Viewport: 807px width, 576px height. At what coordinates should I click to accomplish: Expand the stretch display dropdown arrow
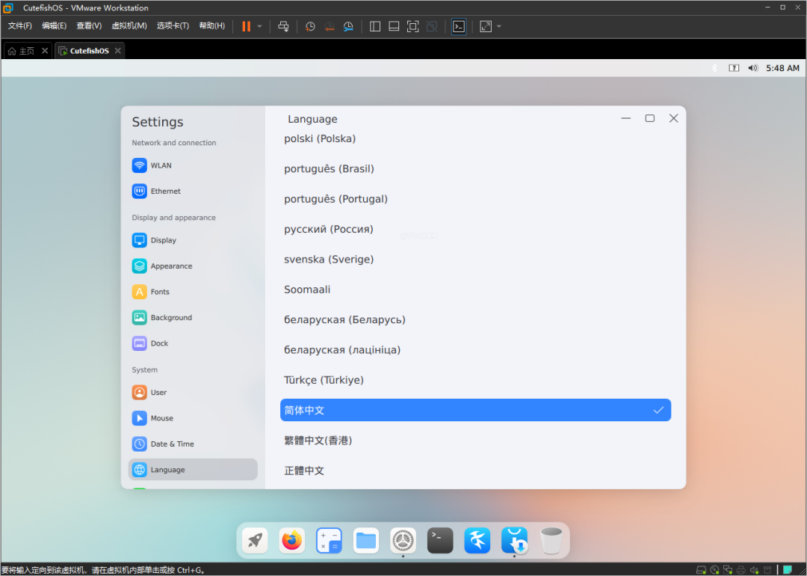pos(498,26)
